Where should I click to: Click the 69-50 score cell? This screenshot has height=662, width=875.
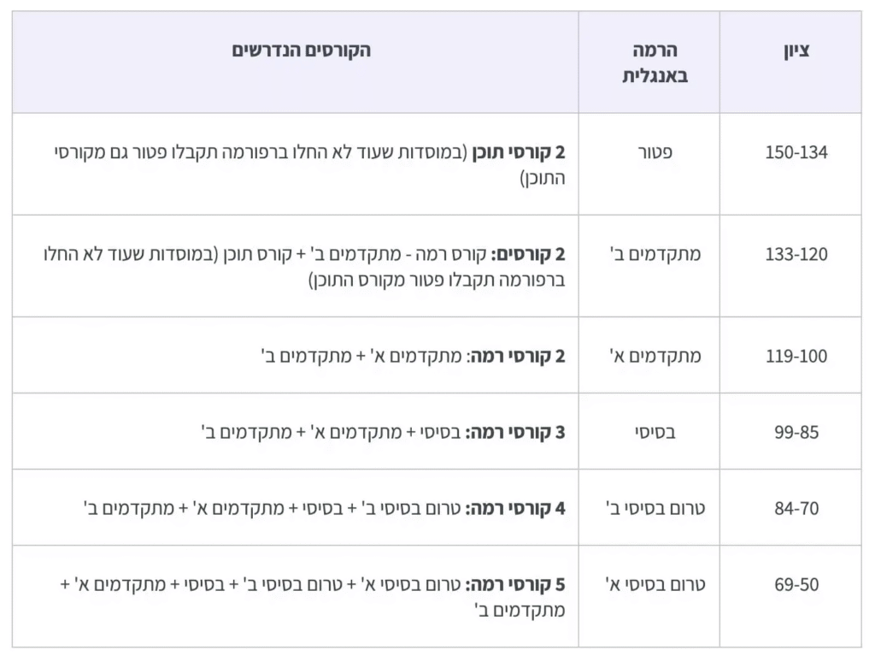[x=796, y=585]
